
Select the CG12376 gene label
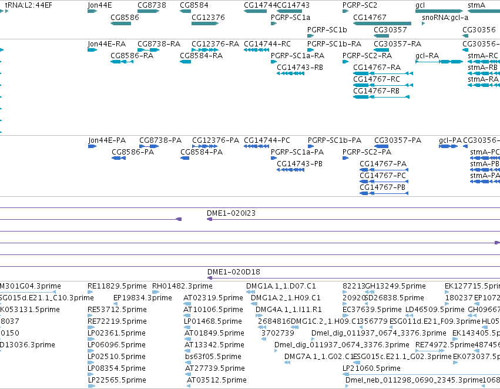(208, 18)
